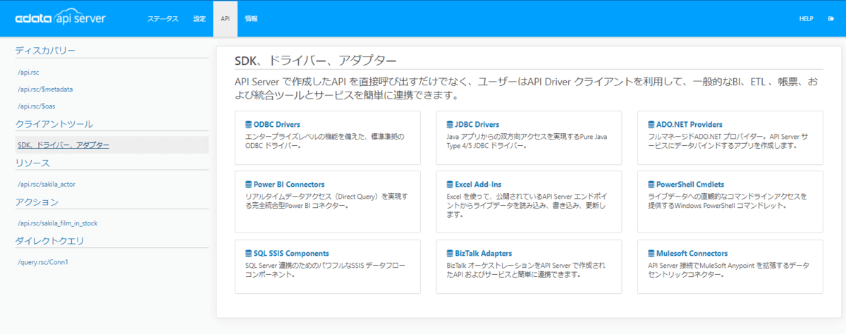This screenshot has width=846, height=334.
Task: Open the Power BI Connectors link
Action: (289, 185)
